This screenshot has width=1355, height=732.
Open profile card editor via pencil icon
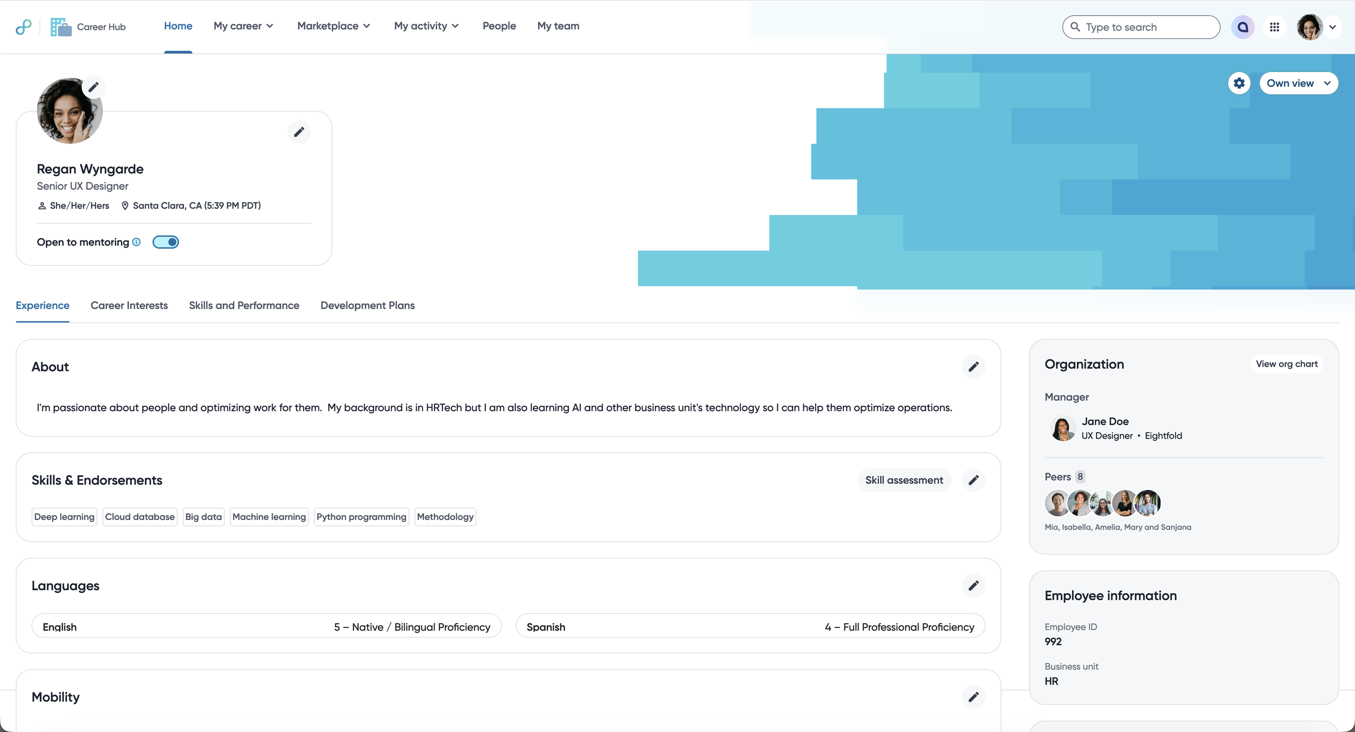(299, 132)
